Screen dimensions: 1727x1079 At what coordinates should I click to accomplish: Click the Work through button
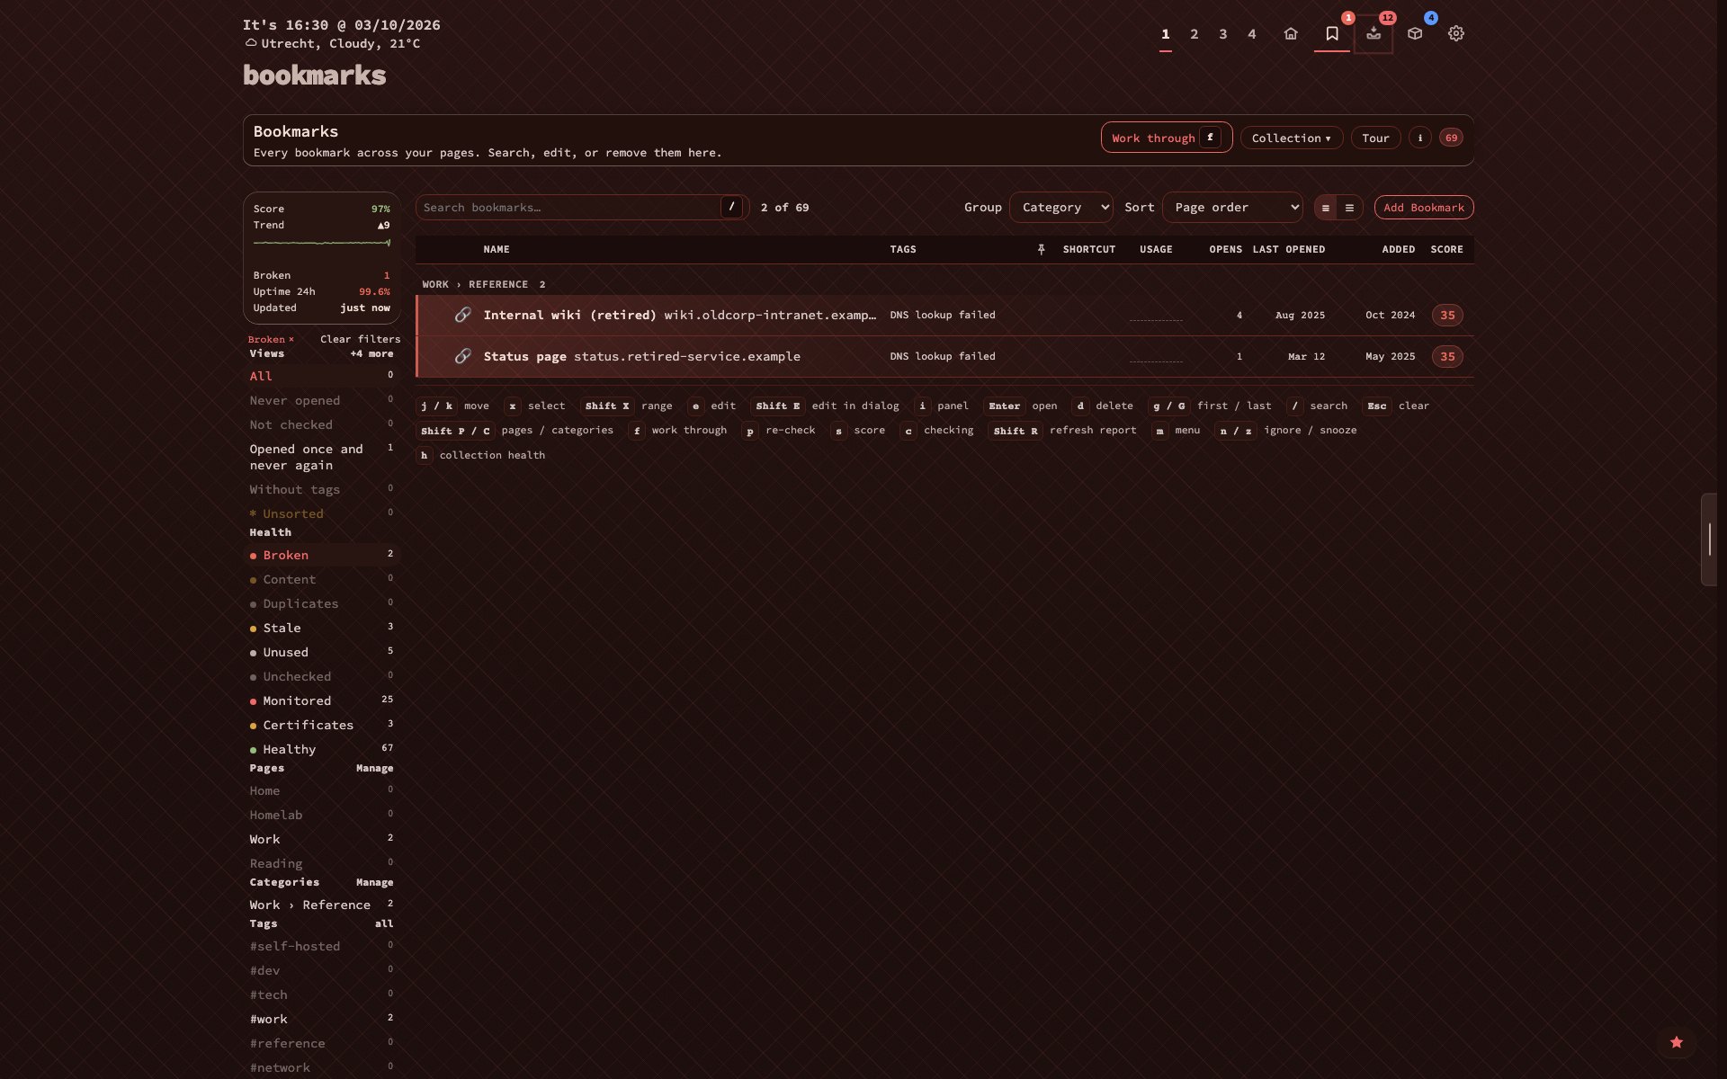point(1167,138)
